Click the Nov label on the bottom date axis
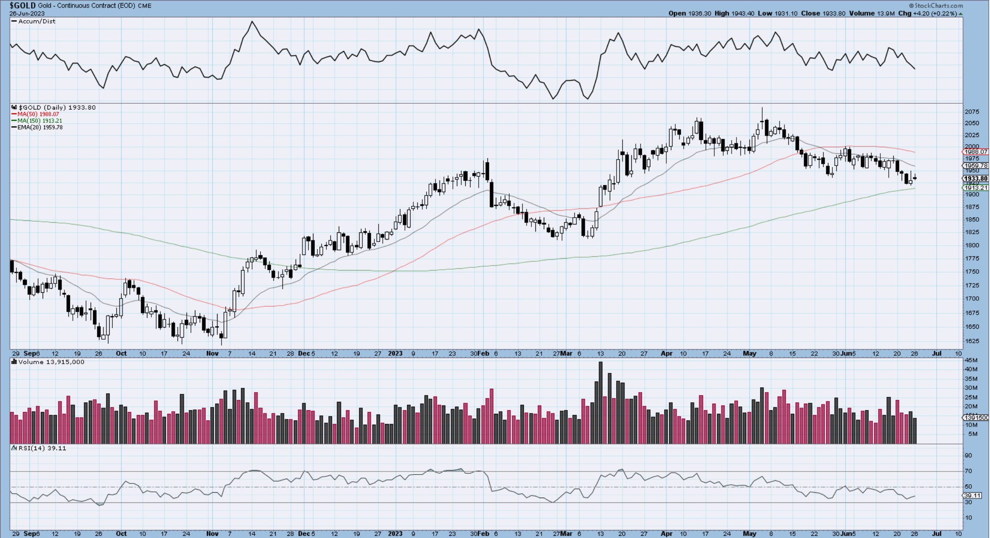990x538 pixels. pos(212,534)
